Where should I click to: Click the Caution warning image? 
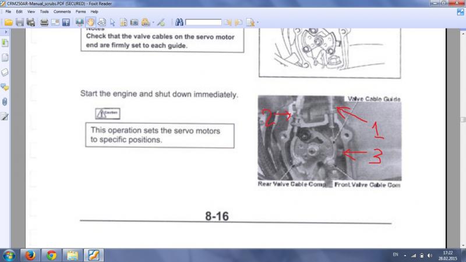pyautogui.click(x=108, y=114)
